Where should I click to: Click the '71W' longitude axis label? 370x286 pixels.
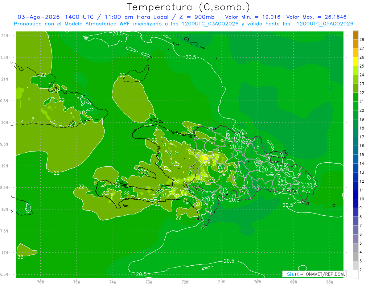[221, 282]
